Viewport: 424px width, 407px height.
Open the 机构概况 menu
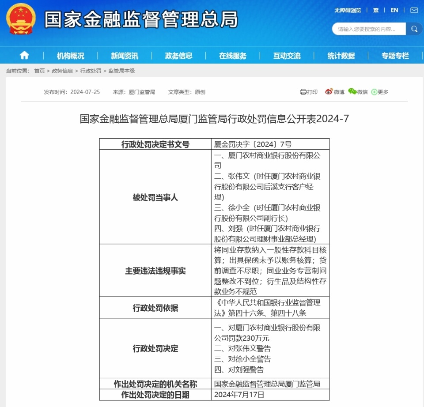click(70, 56)
